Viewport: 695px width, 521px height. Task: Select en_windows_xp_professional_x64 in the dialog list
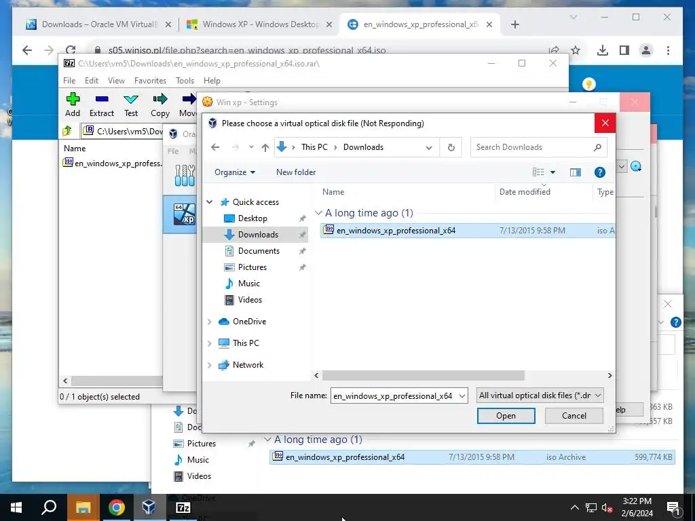468,231
